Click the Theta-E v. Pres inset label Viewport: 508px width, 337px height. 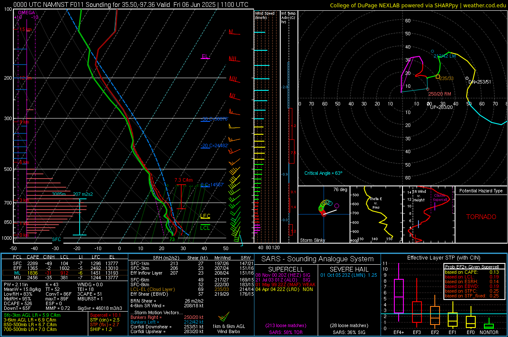coord(376,203)
